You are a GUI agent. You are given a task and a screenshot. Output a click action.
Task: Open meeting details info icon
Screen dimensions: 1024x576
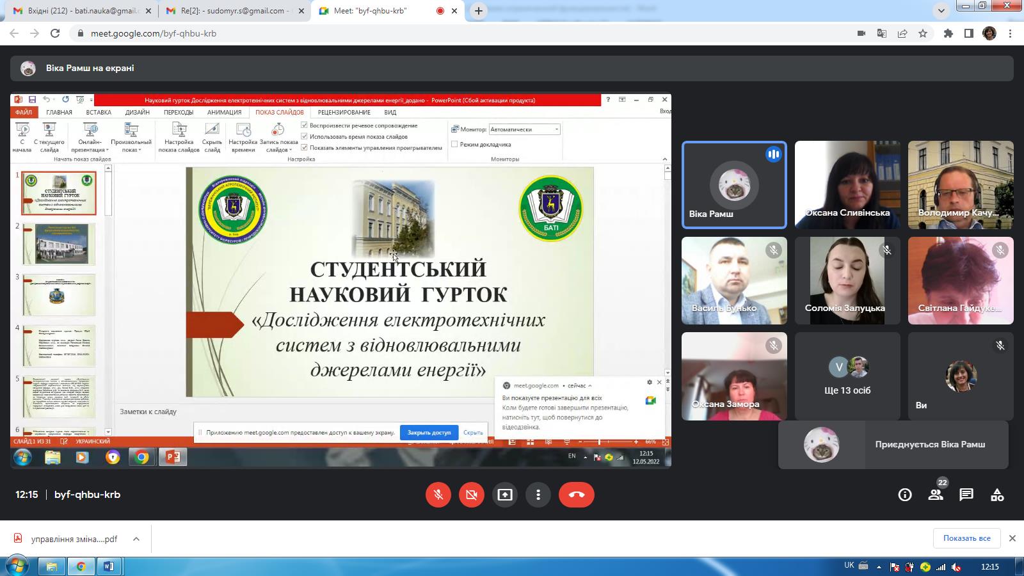click(x=905, y=495)
